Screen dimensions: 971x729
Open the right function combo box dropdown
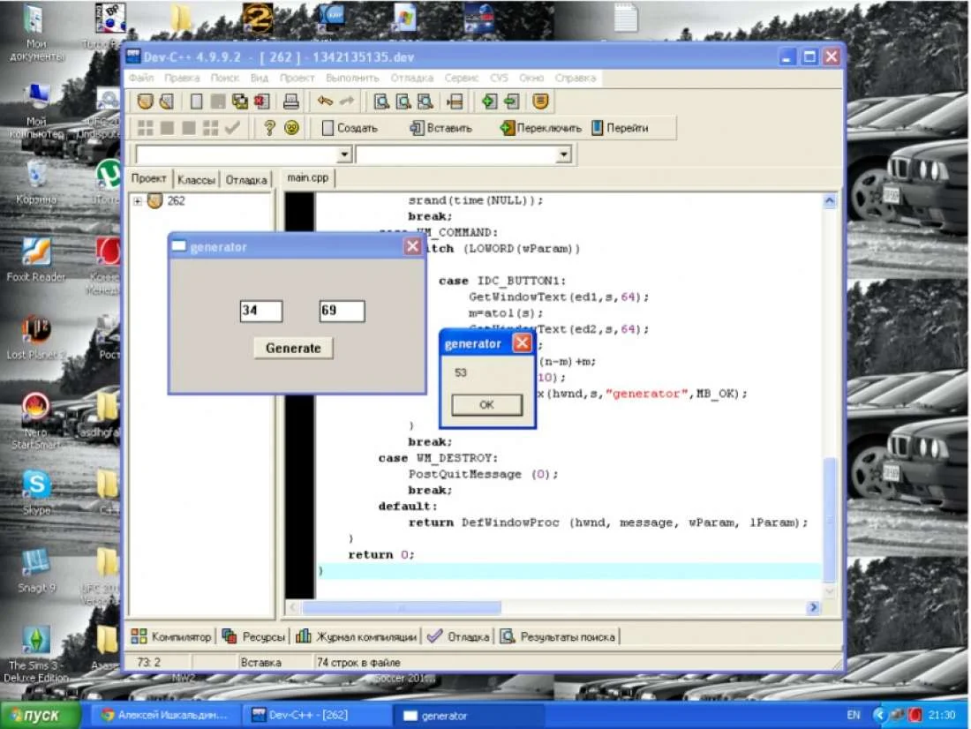563,155
